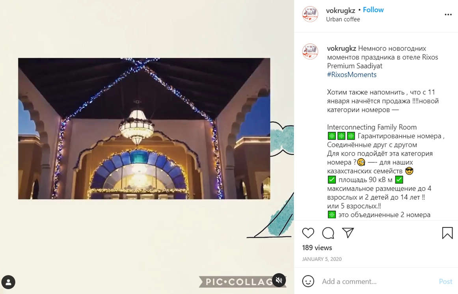
Task: Open the January 5, 2020 timestamp
Action: click(x=322, y=259)
